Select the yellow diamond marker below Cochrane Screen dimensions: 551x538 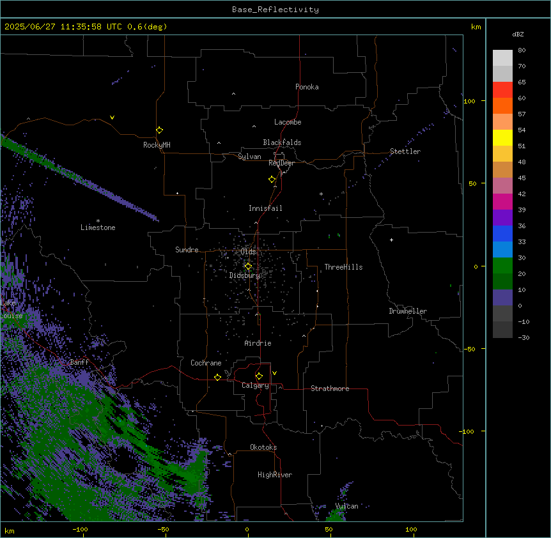(217, 377)
